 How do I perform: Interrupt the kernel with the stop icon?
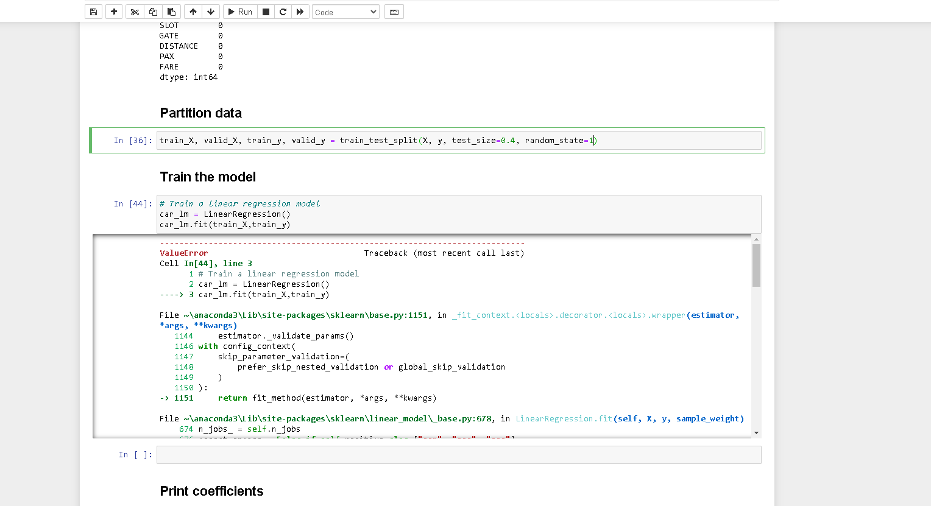[x=266, y=12]
